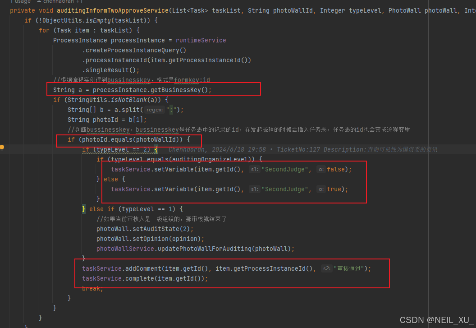Click the 'String photoId = b[1];' line
This screenshot has width=476, height=328.
coord(107,120)
